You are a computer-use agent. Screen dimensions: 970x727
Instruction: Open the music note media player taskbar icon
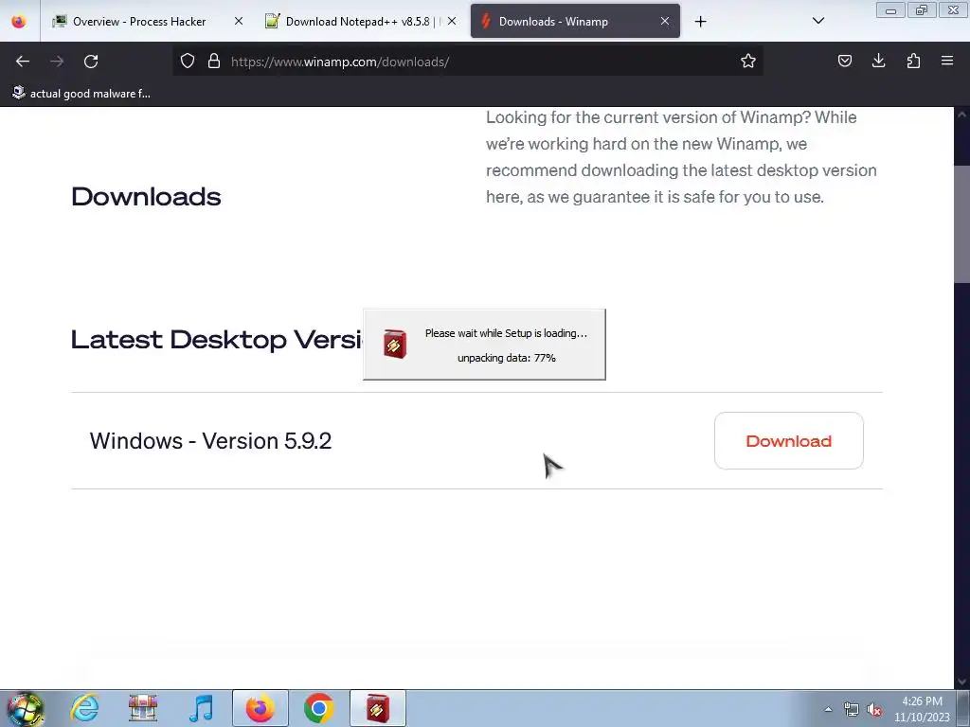click(x=201, y=708)
